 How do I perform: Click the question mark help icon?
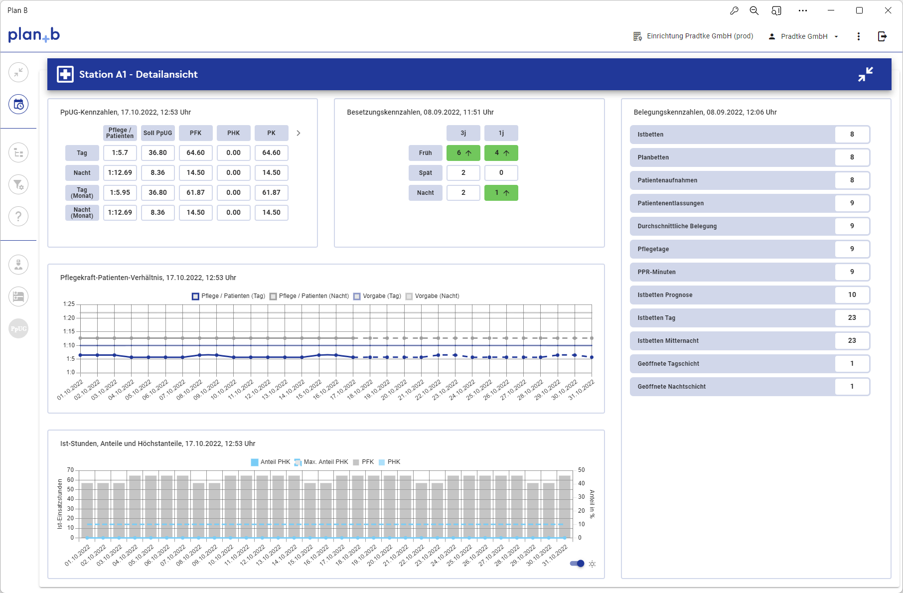pos(18,216)
